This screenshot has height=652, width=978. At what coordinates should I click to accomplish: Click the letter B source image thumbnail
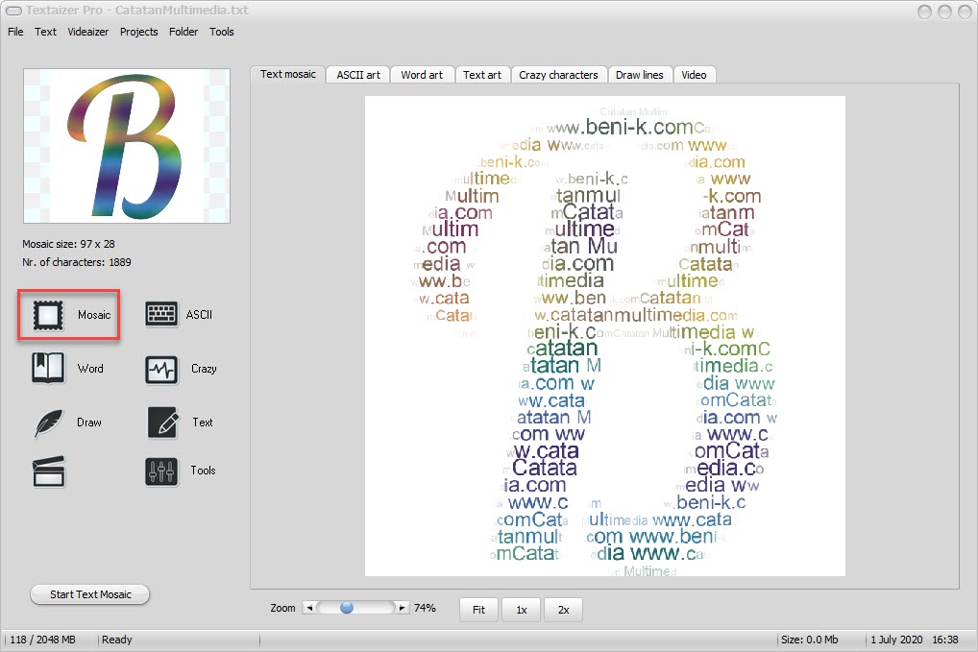point(127,146)
